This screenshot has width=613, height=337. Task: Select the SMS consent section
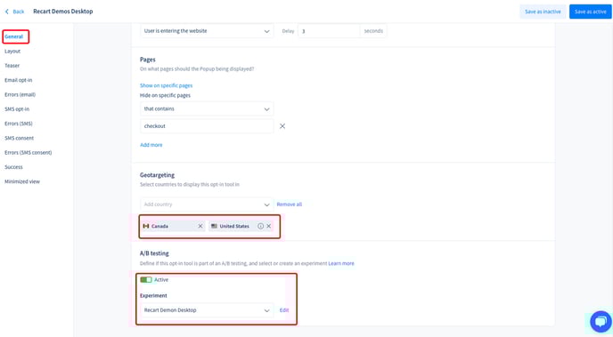point(20,138)
